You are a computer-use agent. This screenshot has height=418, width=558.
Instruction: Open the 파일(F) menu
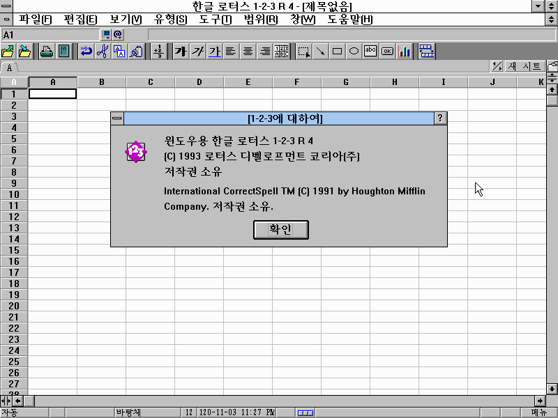[36, 20]
